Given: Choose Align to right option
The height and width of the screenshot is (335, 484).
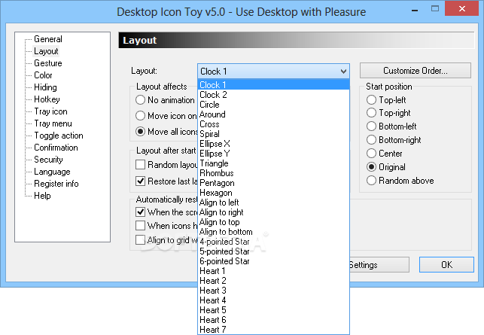Looking at the screenshot, I should [x=273, y=212].
